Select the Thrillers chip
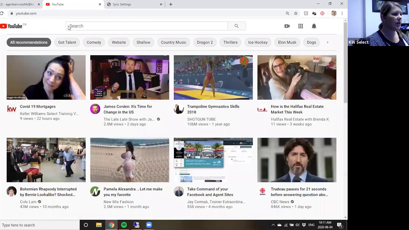409x230 pixels. (x=230, y=42)
